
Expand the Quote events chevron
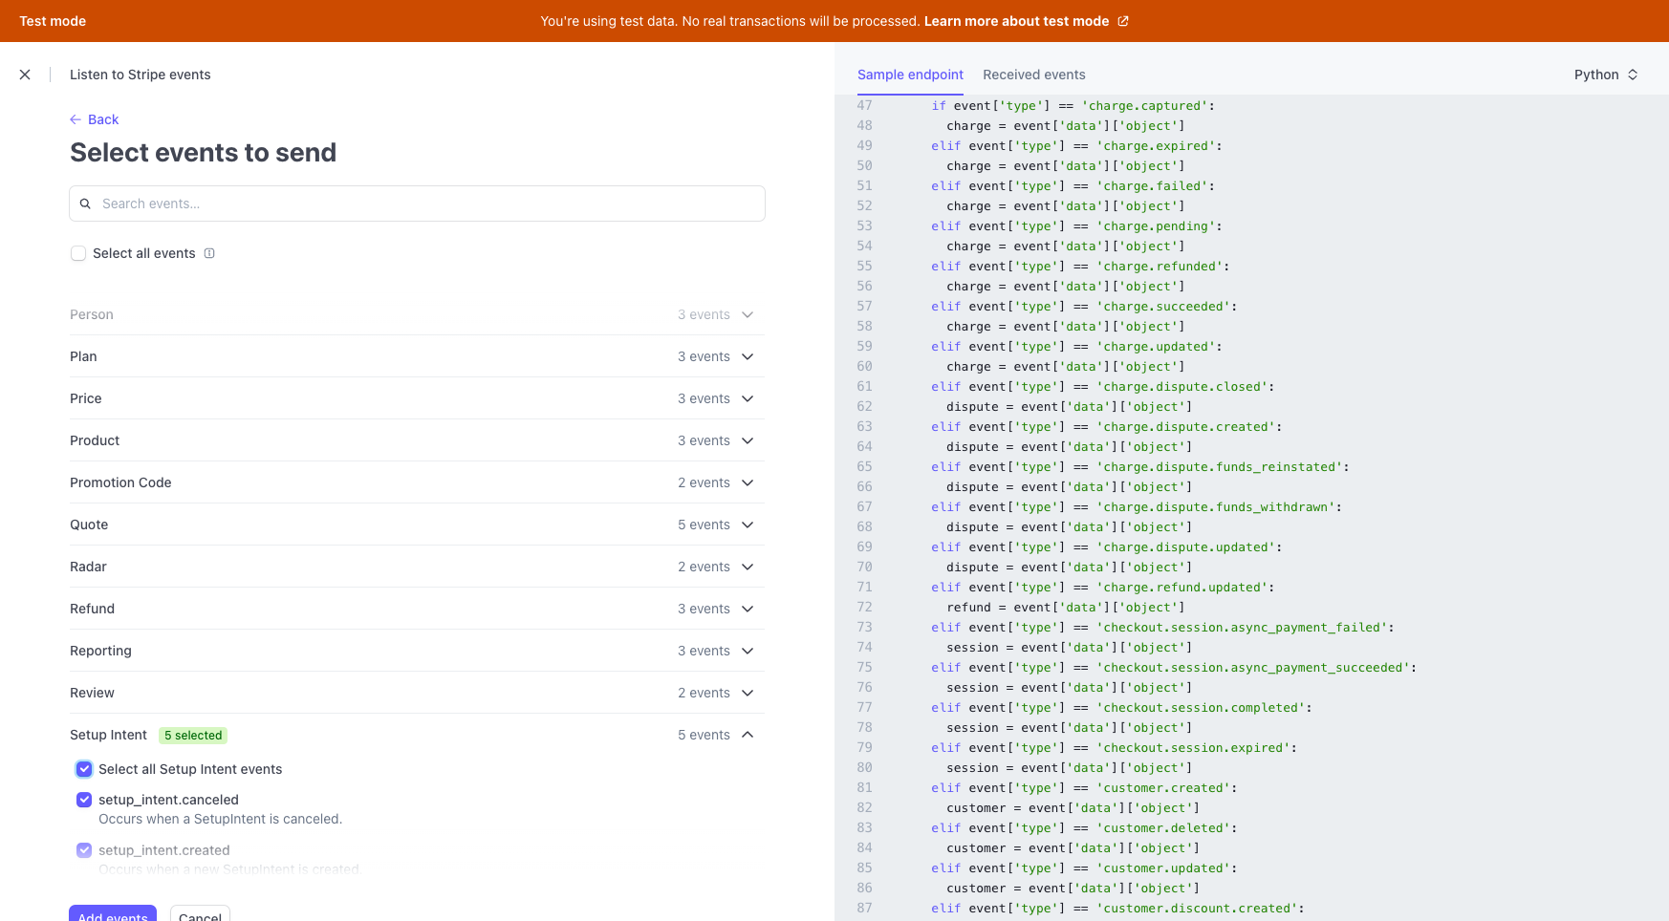pyautogui.click(x=748, y=525)
